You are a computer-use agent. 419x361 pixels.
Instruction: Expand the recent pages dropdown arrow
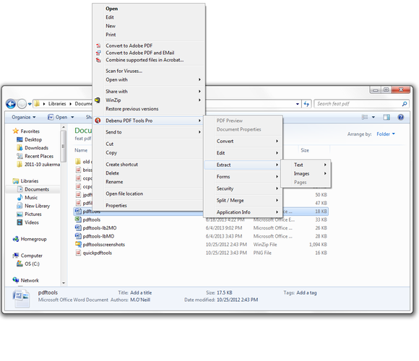click(x=30, y=104)
